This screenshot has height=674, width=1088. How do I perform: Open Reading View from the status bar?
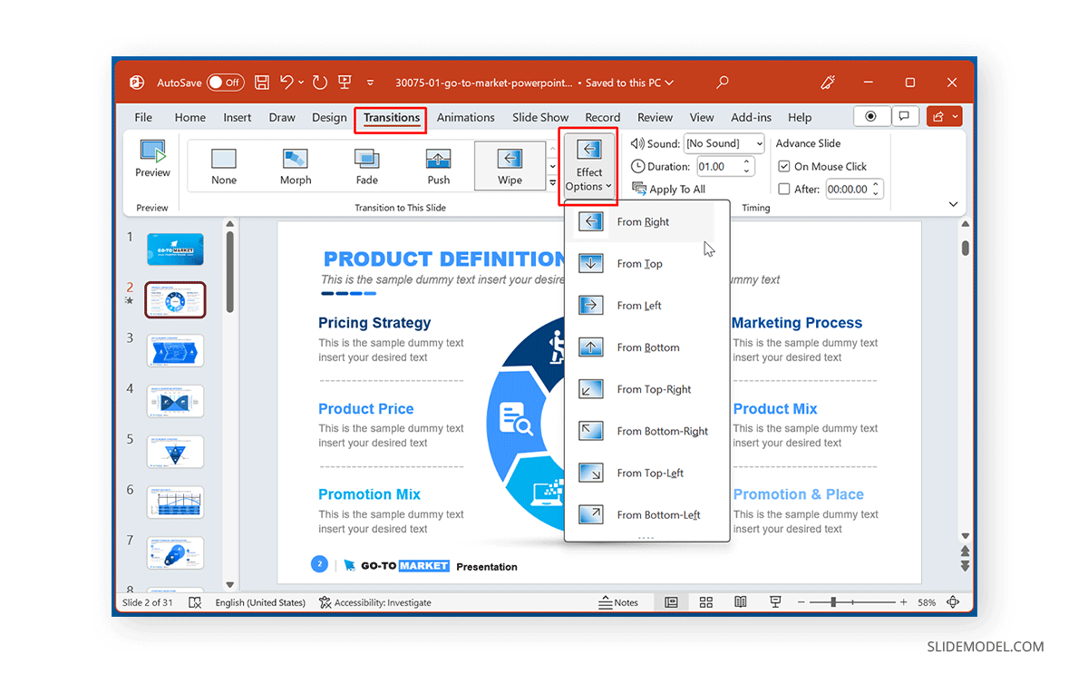coord(740,601)
